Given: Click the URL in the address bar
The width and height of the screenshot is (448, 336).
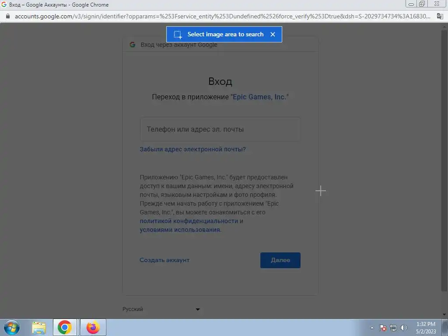Looking at the screenshot, I should click(223, 16).
